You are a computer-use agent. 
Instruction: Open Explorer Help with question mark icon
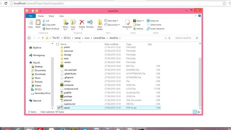click(x=200, y=16)
